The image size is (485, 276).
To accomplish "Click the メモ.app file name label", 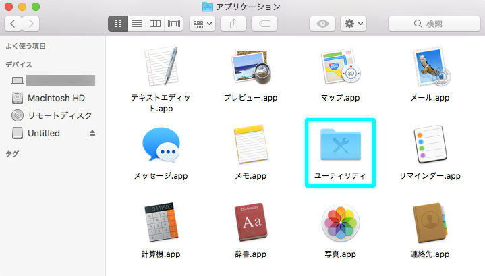I will point(250,176).
